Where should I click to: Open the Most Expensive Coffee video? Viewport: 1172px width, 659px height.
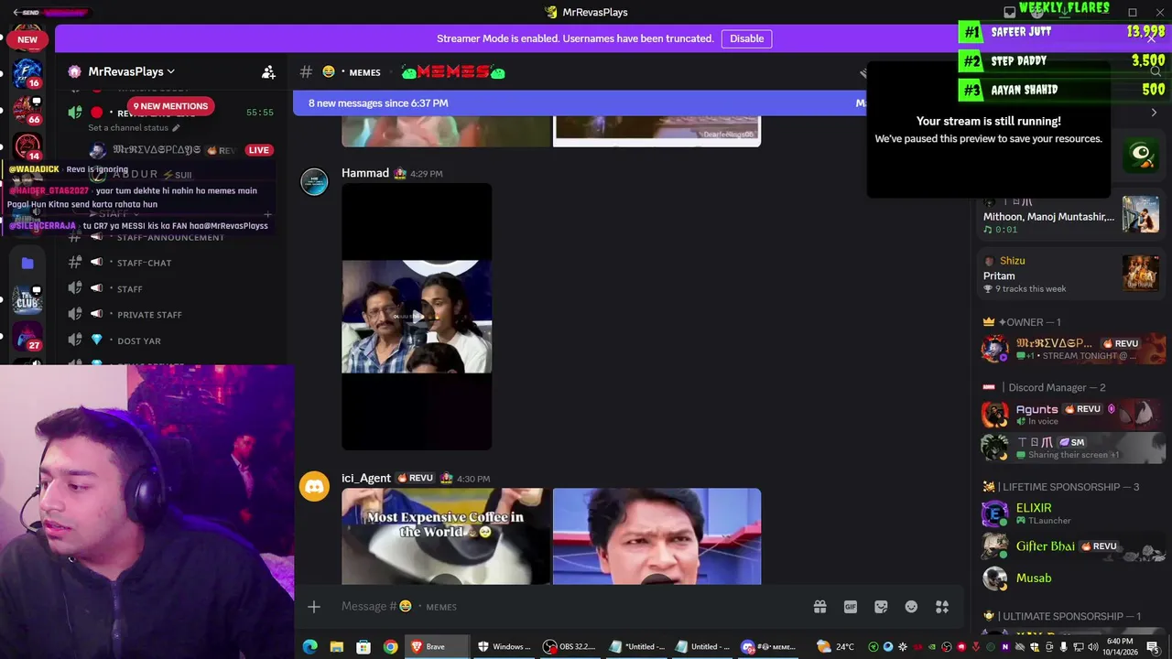click(x=446, y=536)
